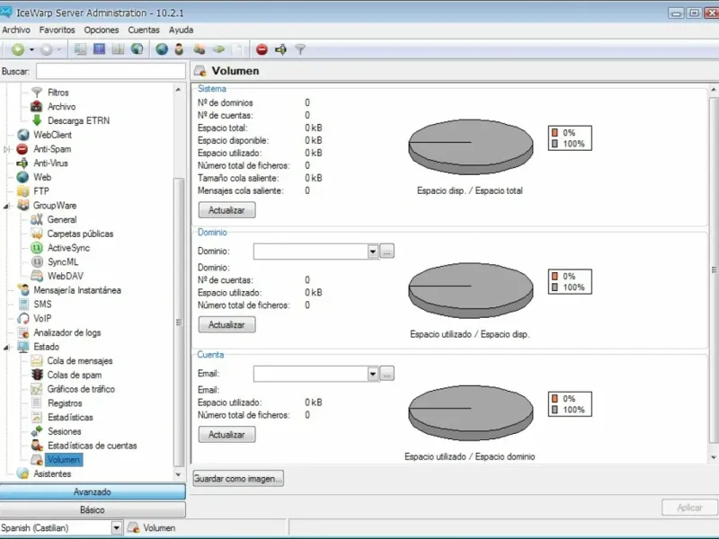Open back button history dropdown arrow
Image resolution: width=719 pixels, height=539 pixels.
point(31,49)
